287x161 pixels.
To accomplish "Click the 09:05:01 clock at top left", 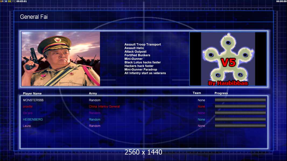I will point(22,1).
